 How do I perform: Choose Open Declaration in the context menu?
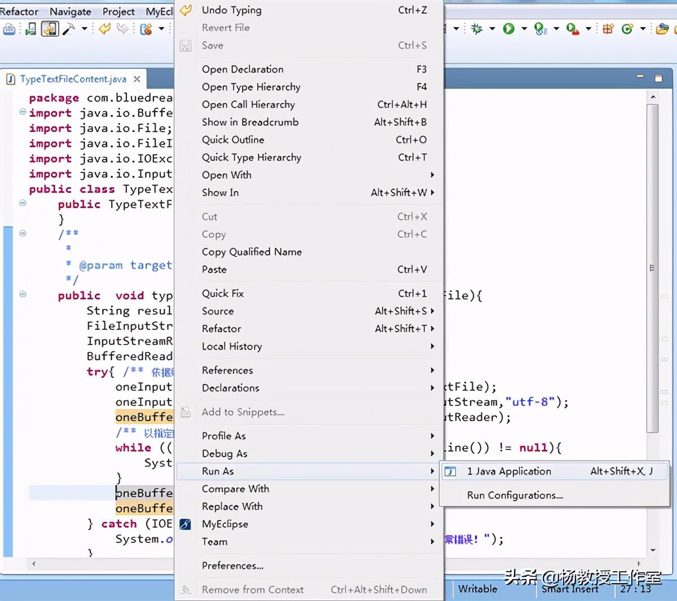(x=243, y=69)
